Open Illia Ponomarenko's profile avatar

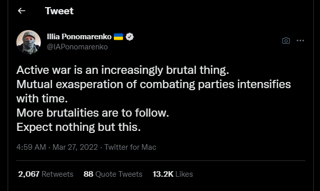[x=29, y=42]
